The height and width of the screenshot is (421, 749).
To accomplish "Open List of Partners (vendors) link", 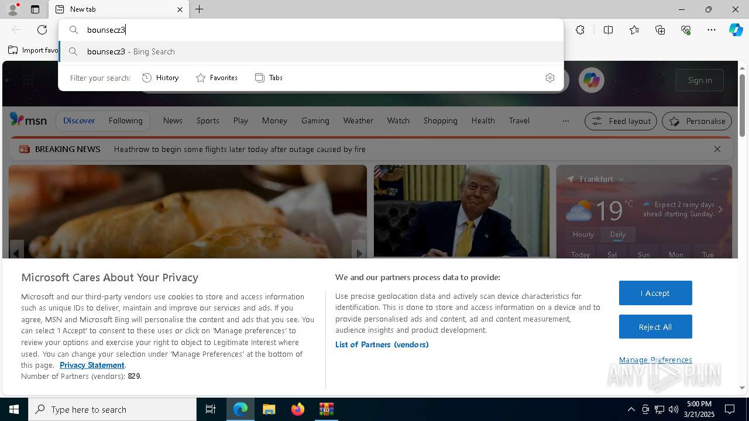I will coord(382,344).
